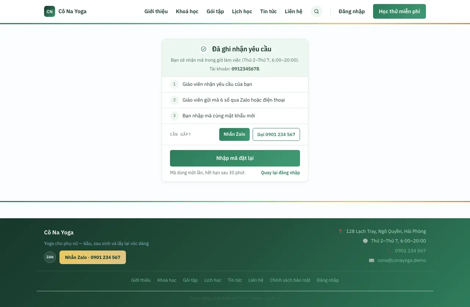Open search with the magnifier icon
470x307 pixels.
(x=317, y=11)
